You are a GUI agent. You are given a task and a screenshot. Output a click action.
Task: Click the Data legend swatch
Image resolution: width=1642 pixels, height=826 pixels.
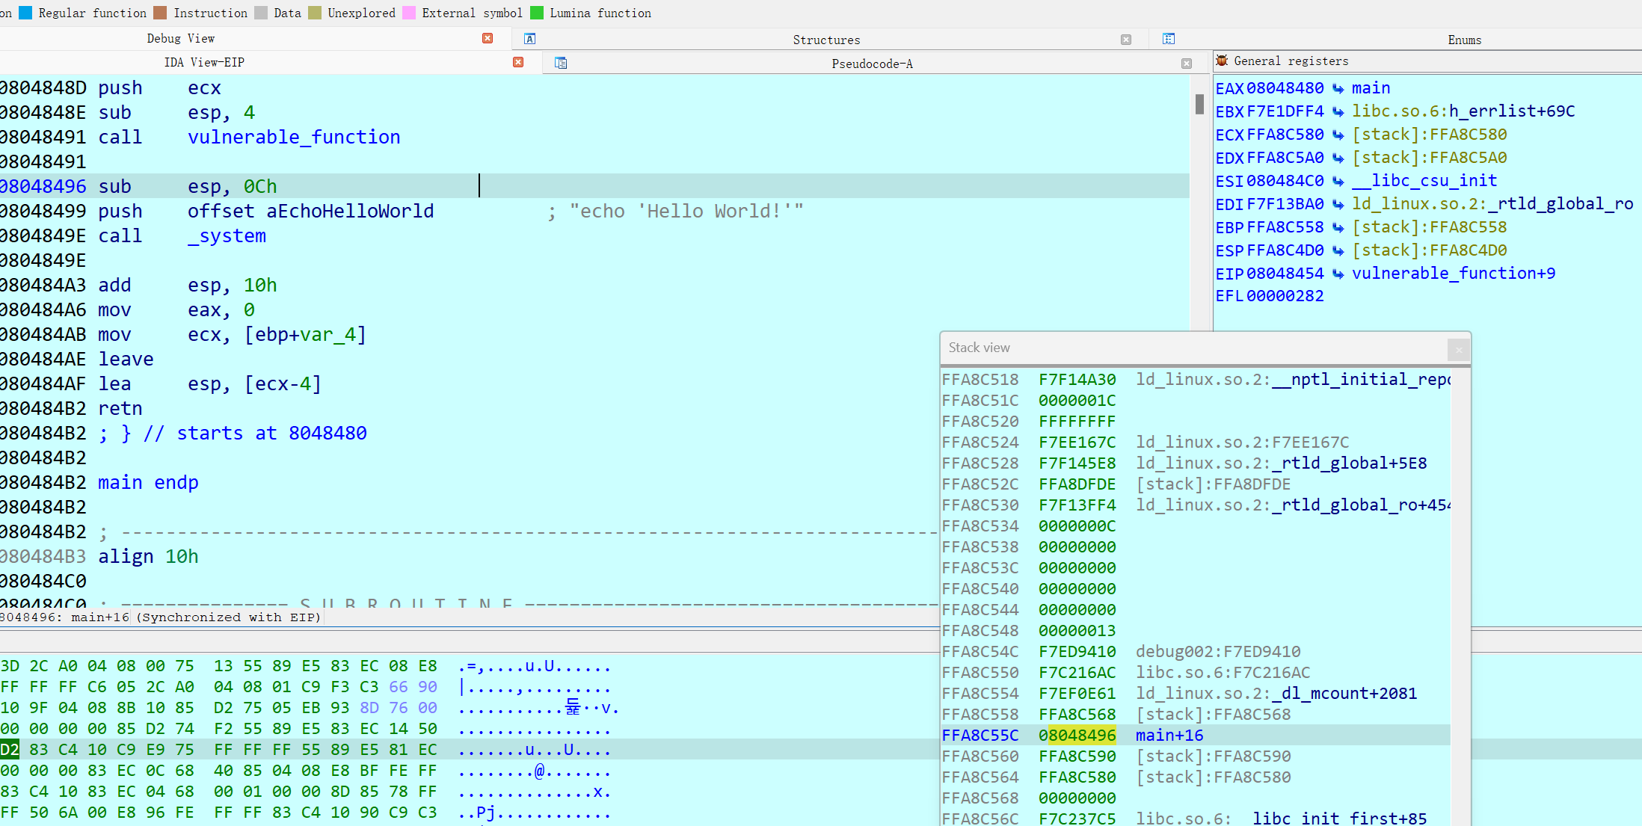[x=261, y=13]
